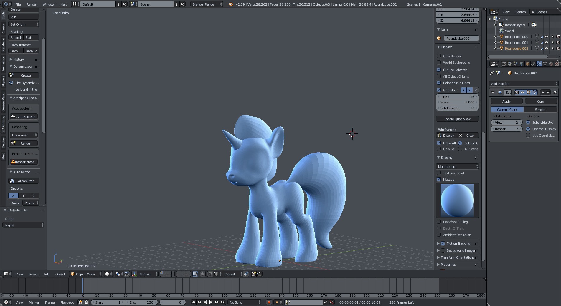Open the Add Modifier dropdown
The width and height of the screenshot is (561, 306).
point(524,84)
